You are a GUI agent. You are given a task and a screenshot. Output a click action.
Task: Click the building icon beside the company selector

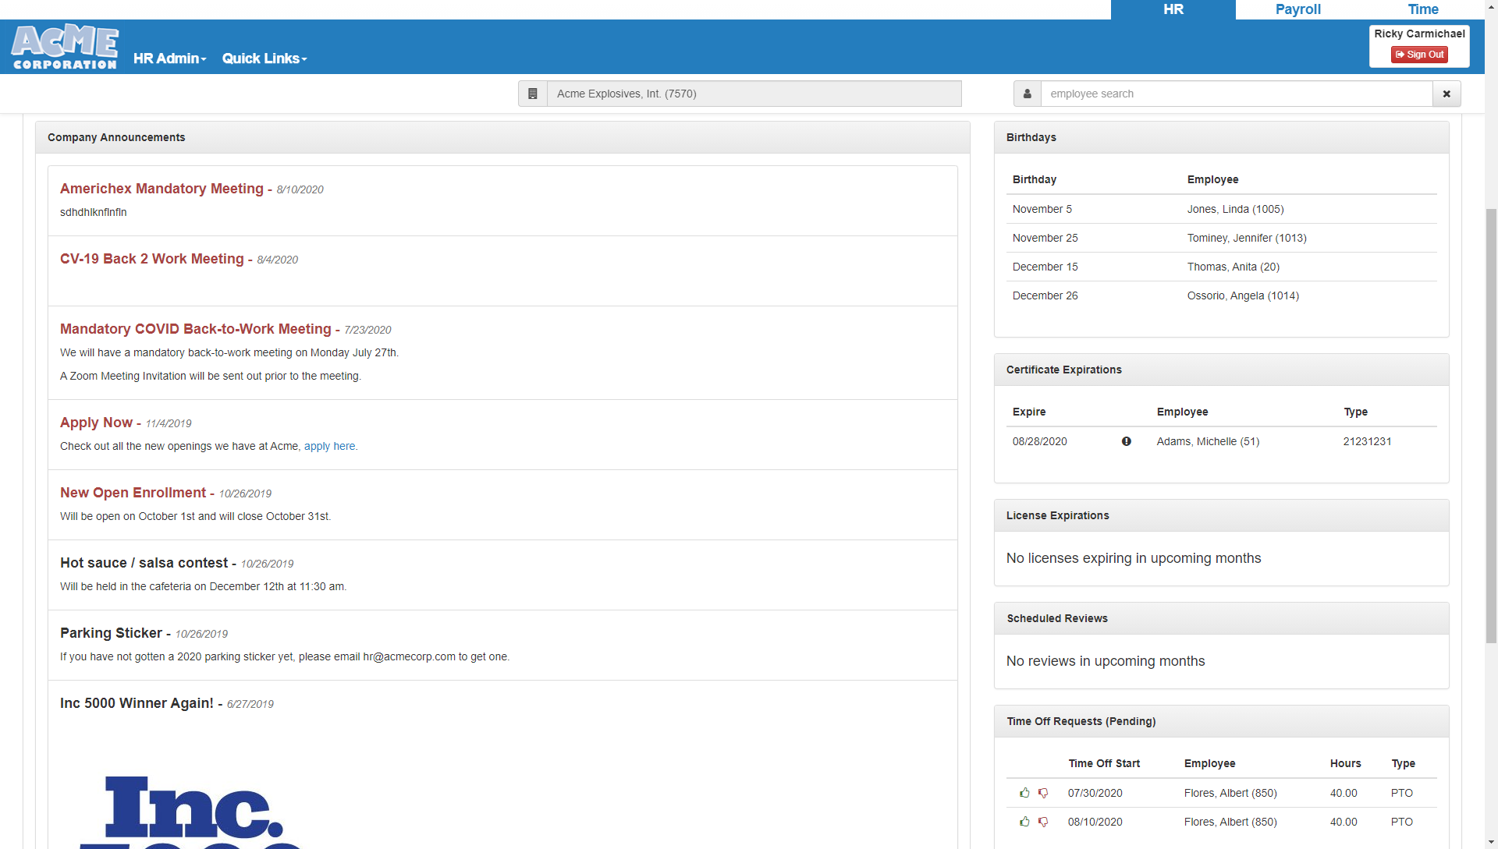tap(533, 94)
